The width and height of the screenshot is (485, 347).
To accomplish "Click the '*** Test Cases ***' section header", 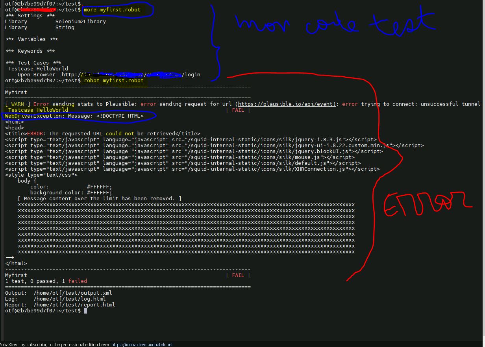I will (33, 63).
